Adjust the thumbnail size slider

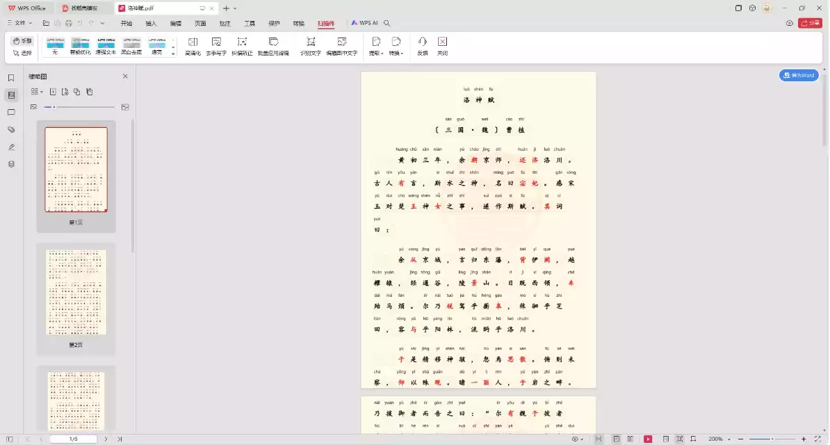(x=79, y=107)
